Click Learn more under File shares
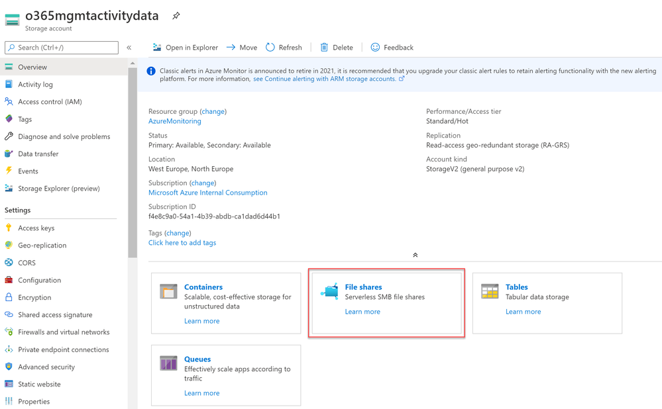 coord(362,312)
